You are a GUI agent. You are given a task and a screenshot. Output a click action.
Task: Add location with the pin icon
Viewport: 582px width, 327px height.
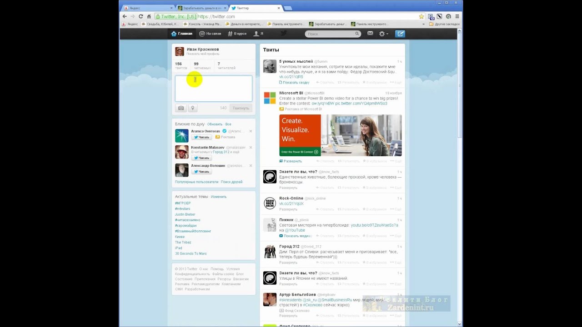pyautogui.click(x=192, y=108)
